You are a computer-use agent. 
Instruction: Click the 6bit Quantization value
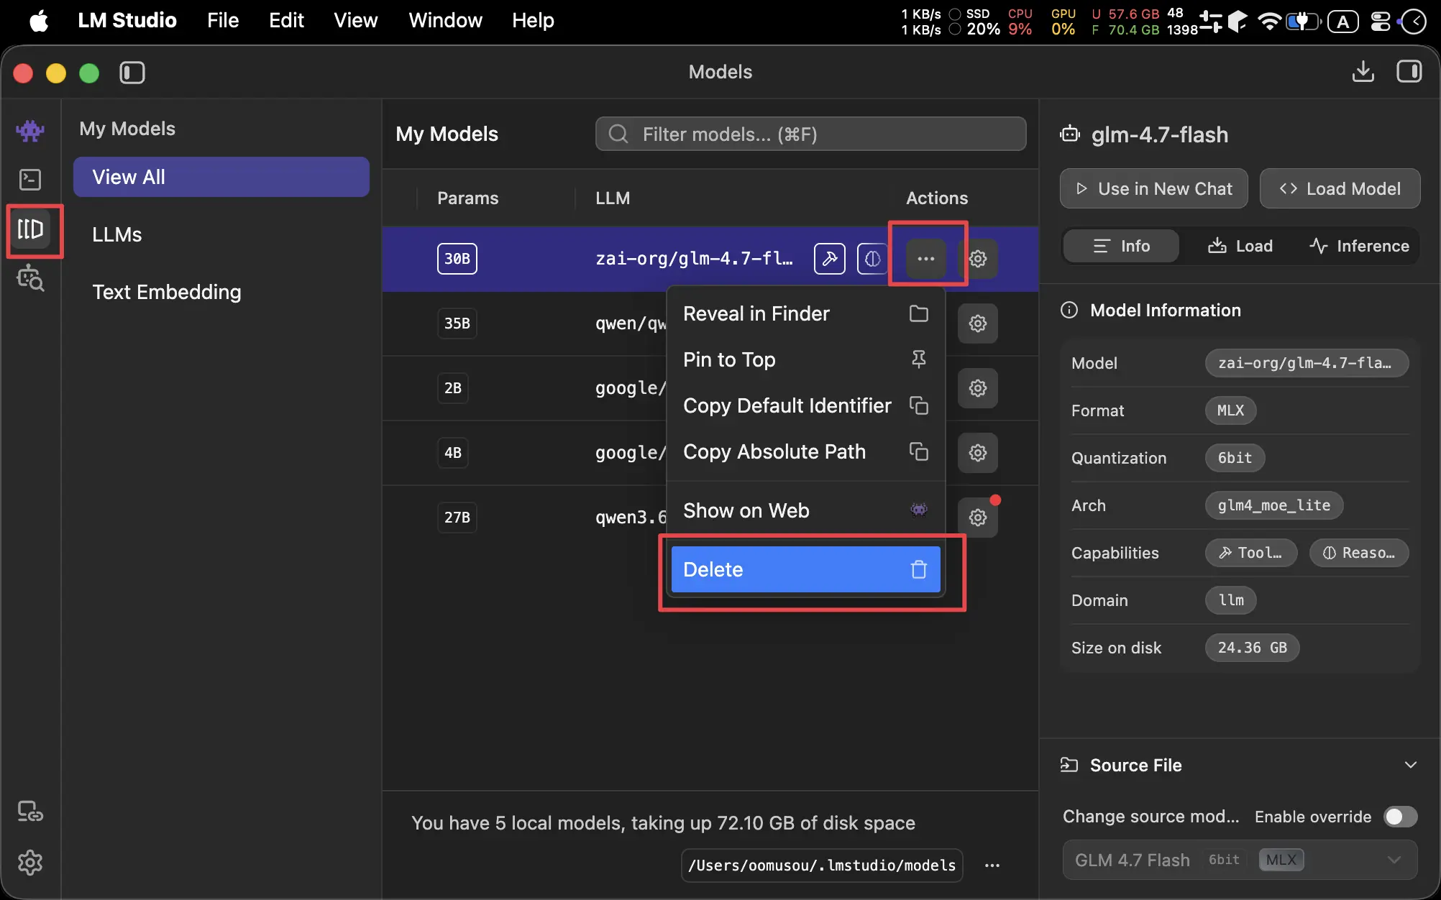coord(1235,458)
